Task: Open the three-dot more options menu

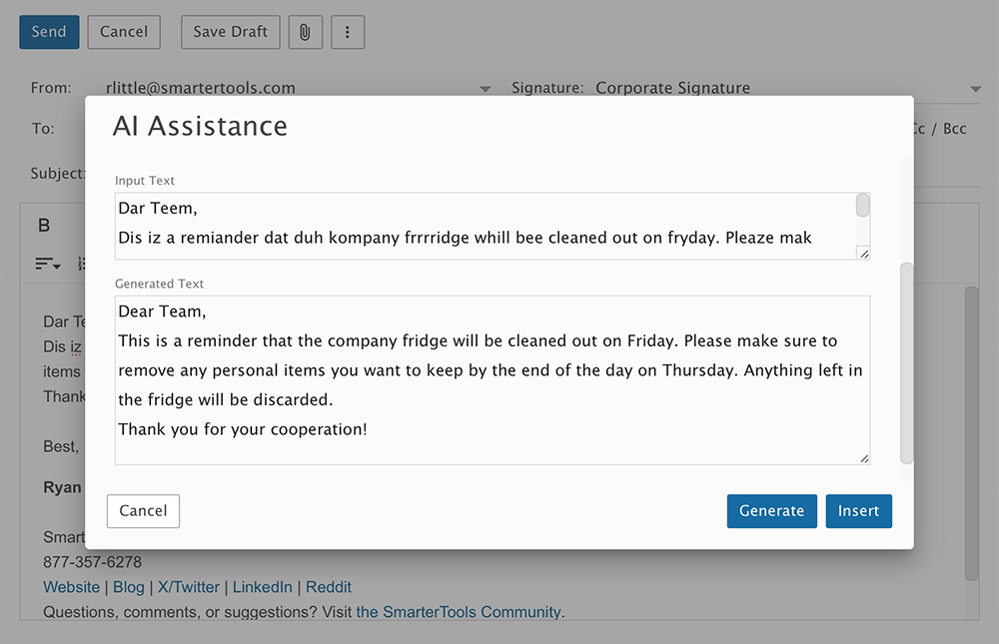Action: point(348,32)
